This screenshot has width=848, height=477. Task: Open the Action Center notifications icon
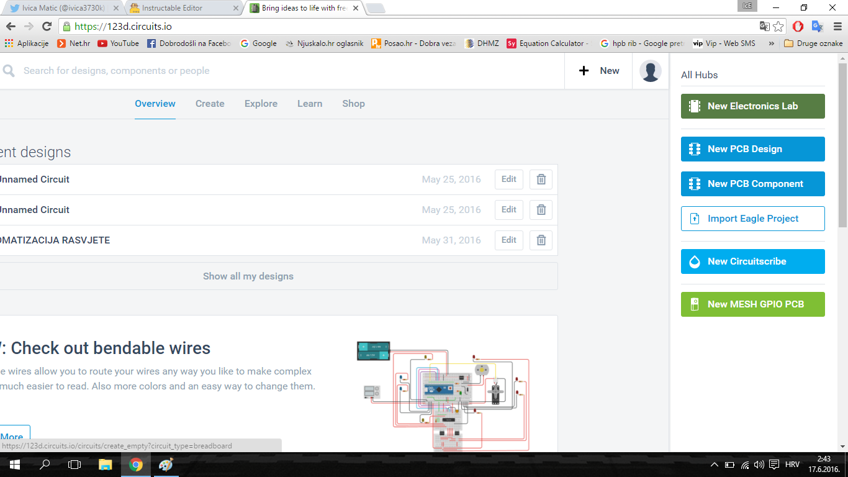[774, 465]
